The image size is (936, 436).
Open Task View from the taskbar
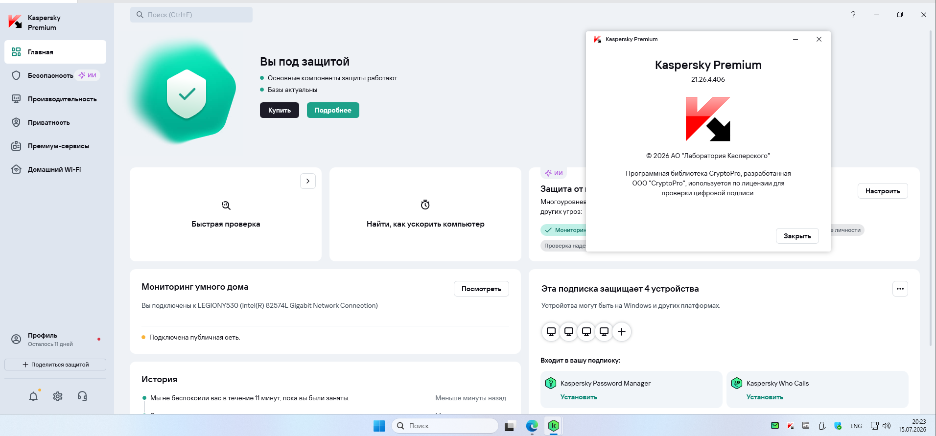click(510, 426)
